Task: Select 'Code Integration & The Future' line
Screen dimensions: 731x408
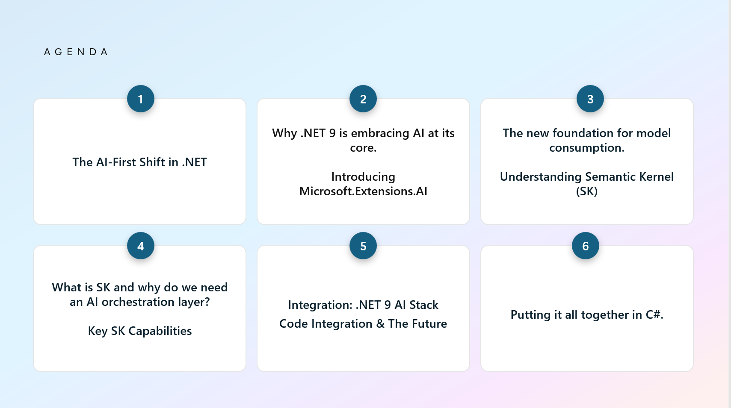Action: coord(363,324)
